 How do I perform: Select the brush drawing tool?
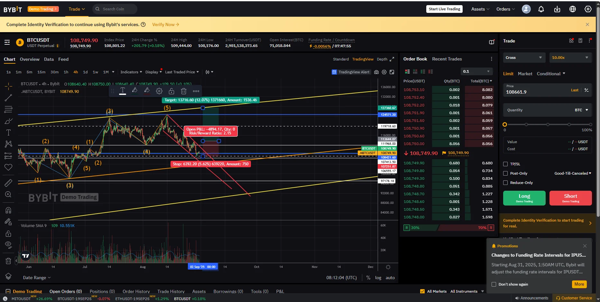click(x=8, y=121)
